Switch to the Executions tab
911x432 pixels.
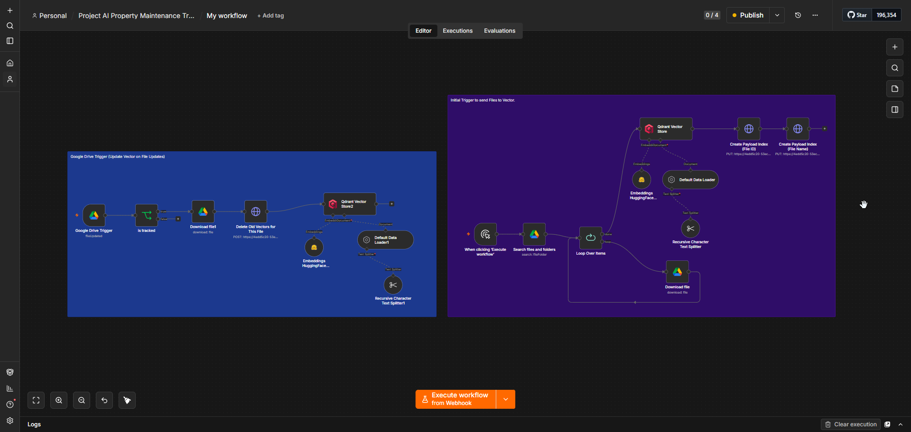point(457,31)
